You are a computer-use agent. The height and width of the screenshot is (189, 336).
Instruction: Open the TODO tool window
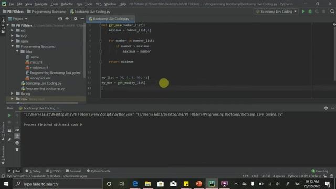pos(54,171)
